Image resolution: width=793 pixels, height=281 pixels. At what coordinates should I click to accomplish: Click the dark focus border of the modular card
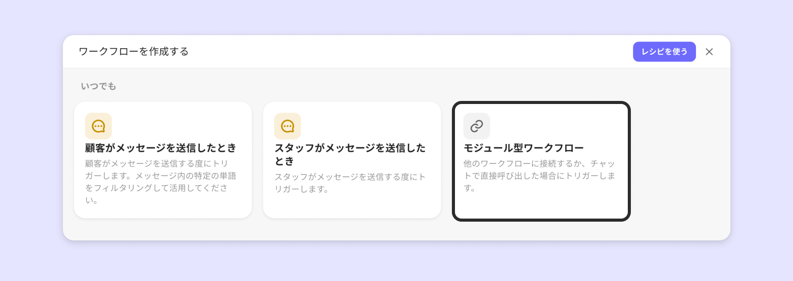[629, 161]
